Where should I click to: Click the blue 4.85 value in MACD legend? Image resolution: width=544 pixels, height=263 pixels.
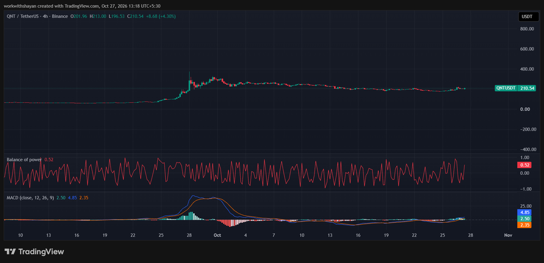tap(72, 198)
